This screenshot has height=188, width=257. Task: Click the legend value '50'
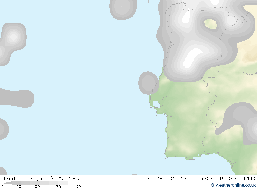(37, 186)
